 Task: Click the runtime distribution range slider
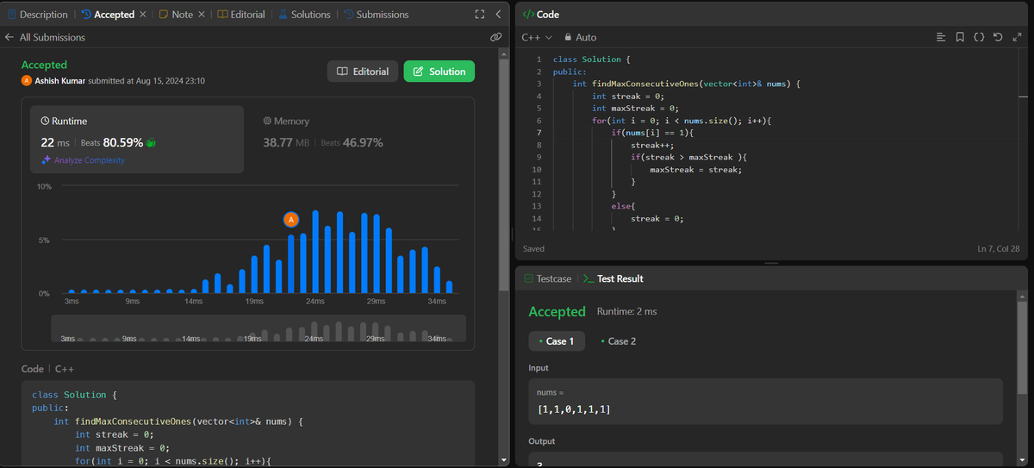(x=258, y=329)
